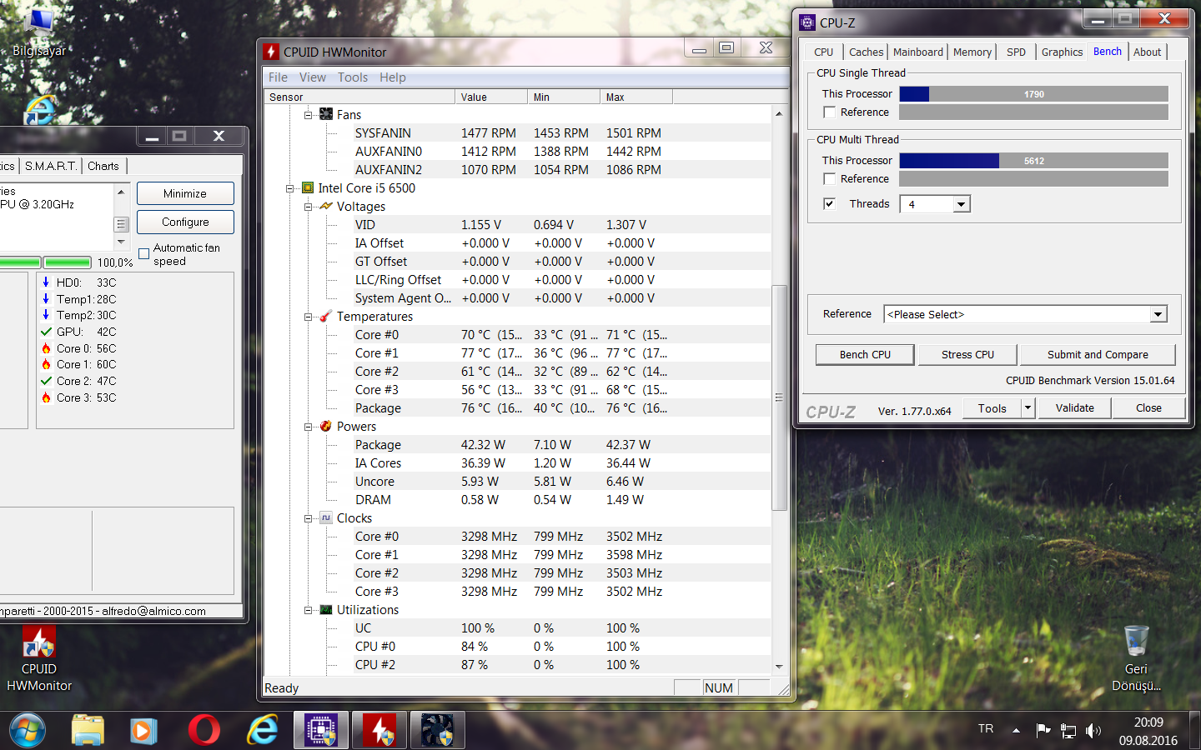Viewport: 1201px width, 750px height.
Task: Click the Core 1 flame icon in SpeedFan
Action: (46, 364)
